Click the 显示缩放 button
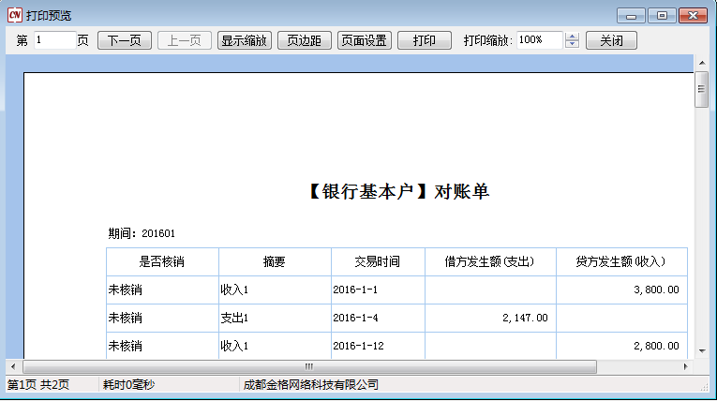This screenshot has height=401, width=717. [245, 40]
